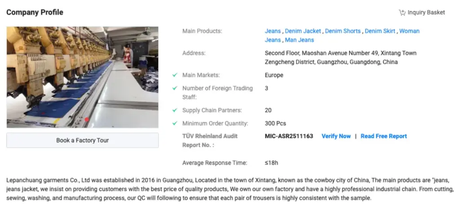Open the Man Jeans product link
Viewport: 460px width, 214px height.
(300, 40)
